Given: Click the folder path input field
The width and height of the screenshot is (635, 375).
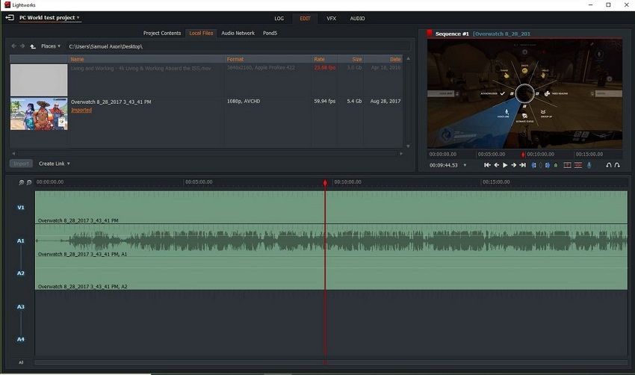Looking at the screenshot, I should 239,46.
